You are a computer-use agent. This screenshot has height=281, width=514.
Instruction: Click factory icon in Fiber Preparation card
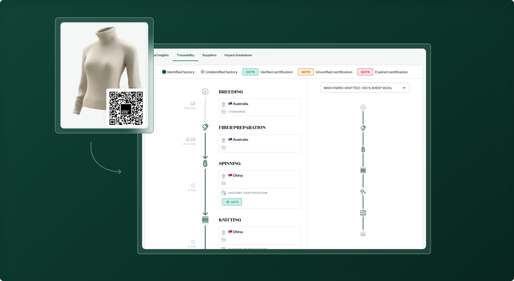(x=223, y=147)
